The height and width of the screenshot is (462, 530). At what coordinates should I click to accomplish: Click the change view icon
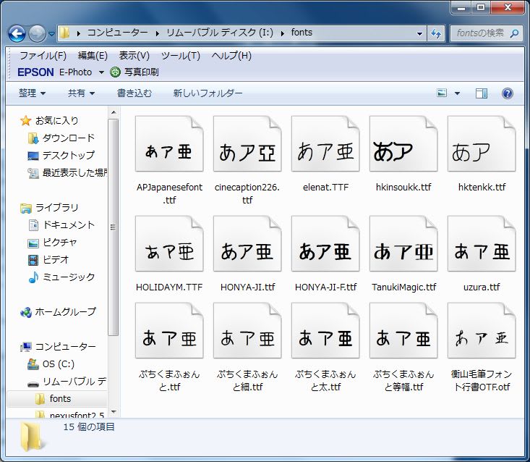pos(442,93)
